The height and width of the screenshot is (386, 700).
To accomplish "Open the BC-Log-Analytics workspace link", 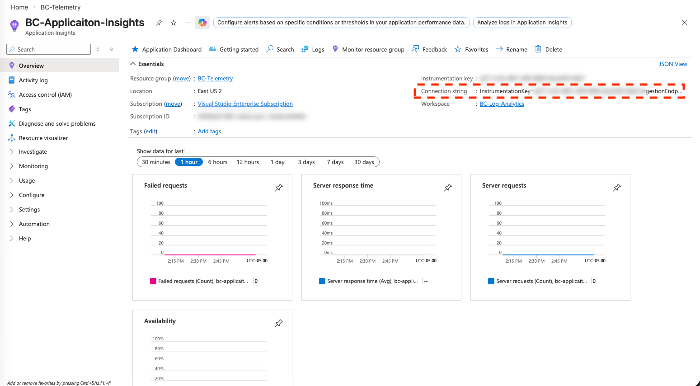I will [502, 104].
